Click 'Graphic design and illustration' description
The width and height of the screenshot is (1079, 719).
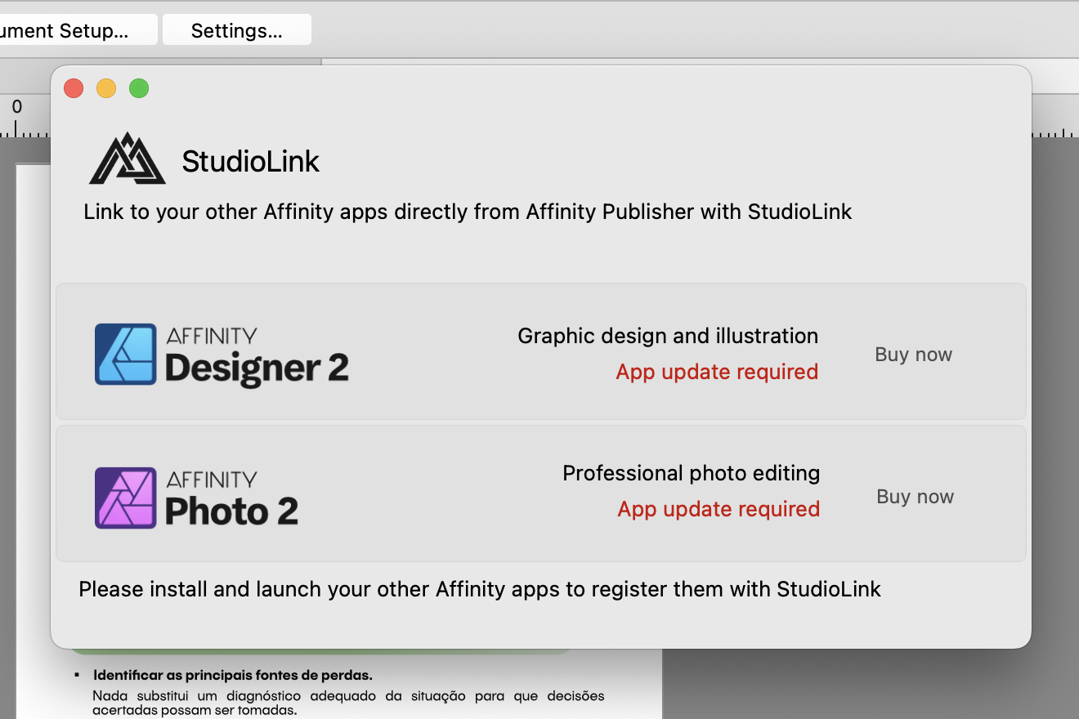coord(668,336)
